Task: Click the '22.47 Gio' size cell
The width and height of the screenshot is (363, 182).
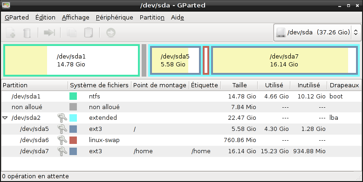Action: click(242, 118)
